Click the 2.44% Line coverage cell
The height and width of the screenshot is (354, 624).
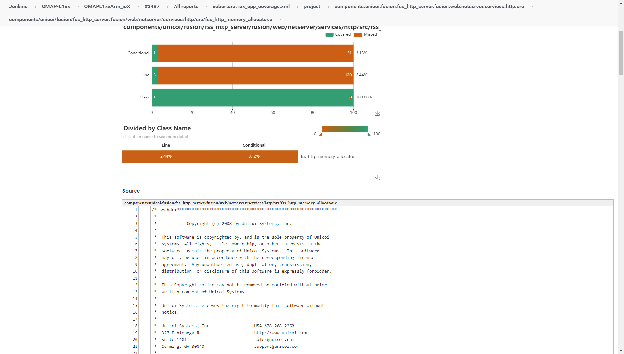click(x=166, y=156)
